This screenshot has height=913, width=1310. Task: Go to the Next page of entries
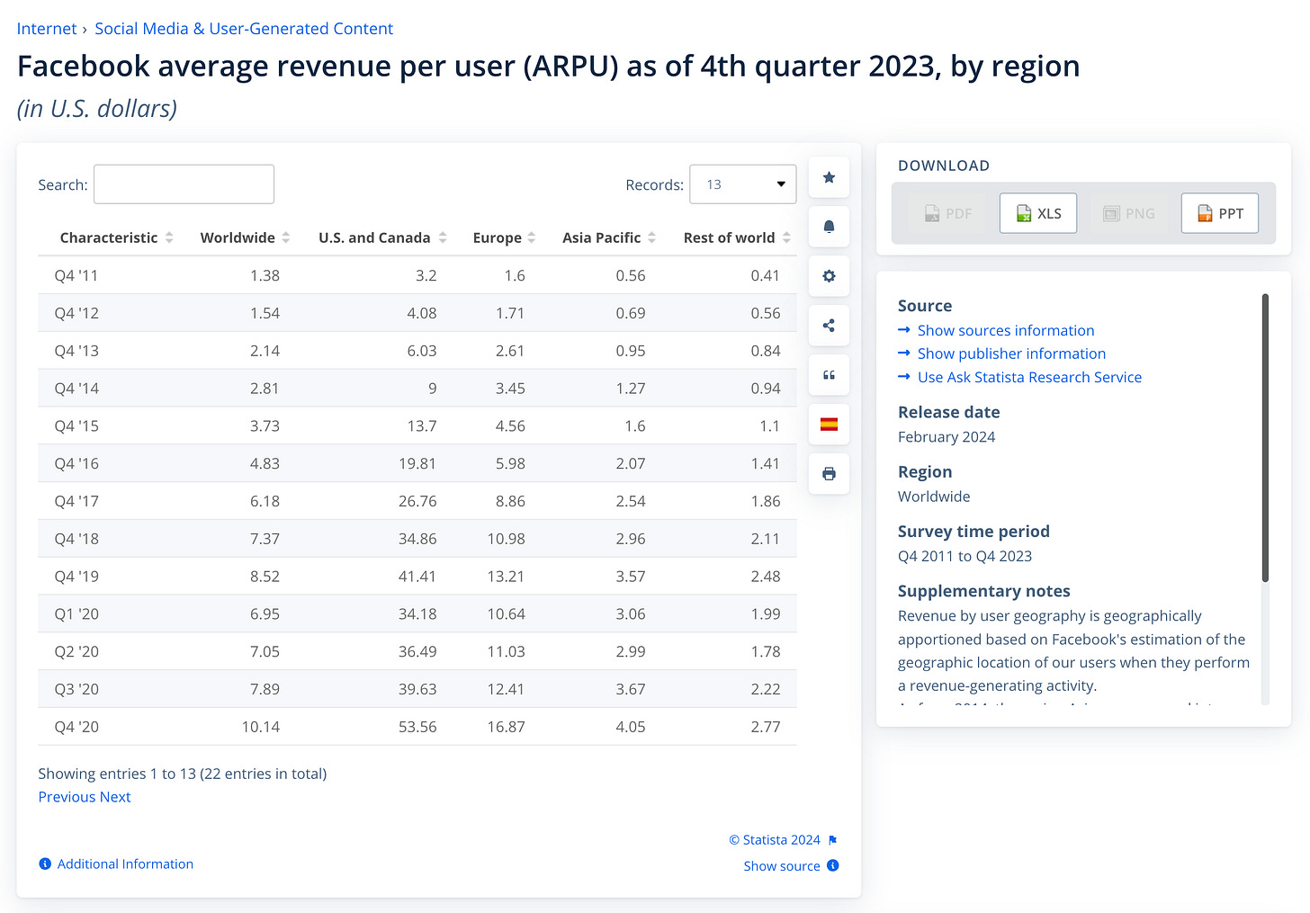pyautogui.click(x=115, y=797)
